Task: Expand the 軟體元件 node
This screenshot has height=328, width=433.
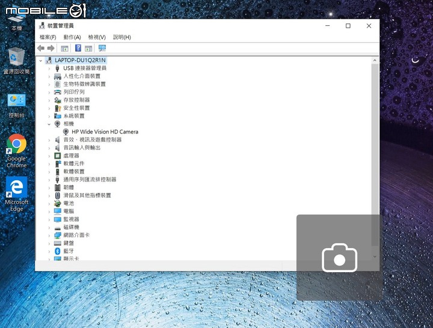Action: click(x=49, y=164)
